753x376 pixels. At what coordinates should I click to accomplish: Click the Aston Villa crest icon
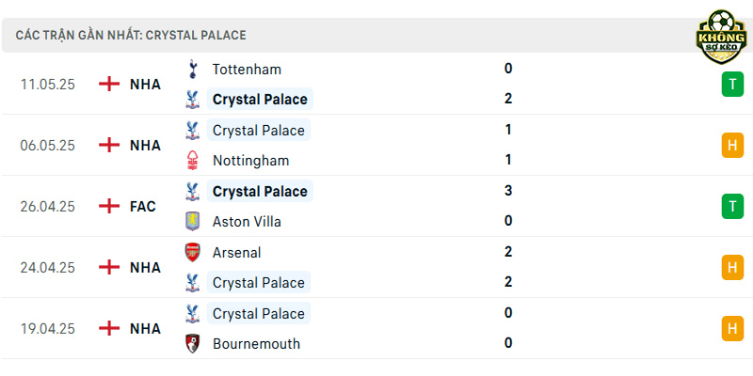click(x=193, y=222)
